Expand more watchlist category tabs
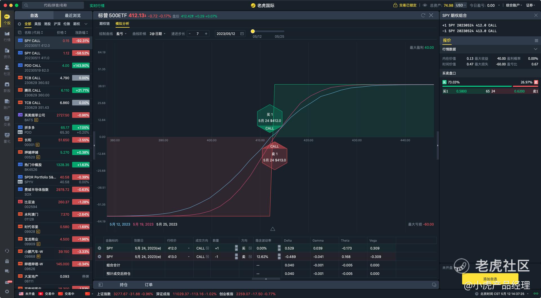The height and width of the screenshot is (298, 541). pos(86,24)
